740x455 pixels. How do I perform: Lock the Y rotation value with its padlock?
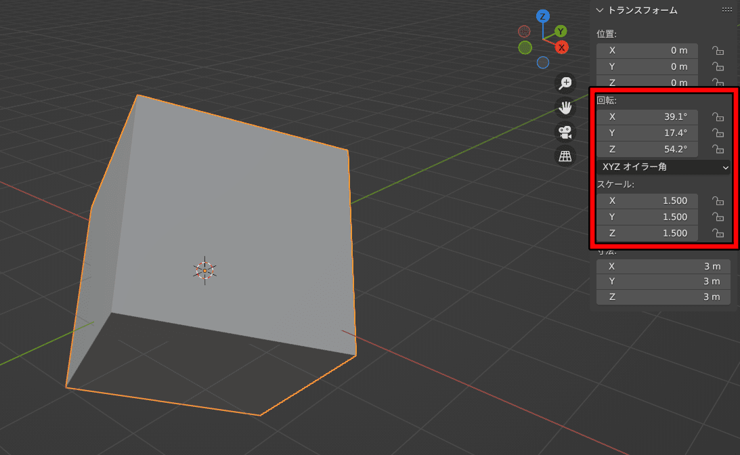click(718, 133)
